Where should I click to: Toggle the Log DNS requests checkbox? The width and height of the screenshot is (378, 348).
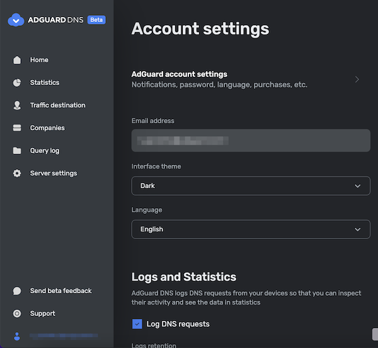(137, 324)
